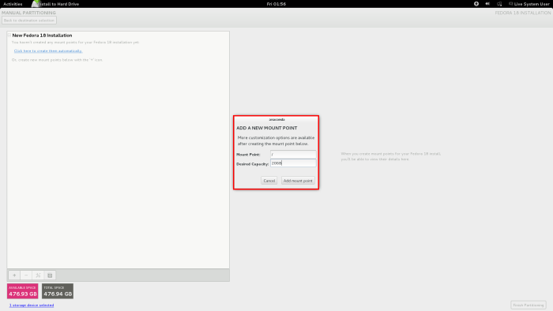Click the storage summary icon in toolbar
Screen dimensions: 553x311
pyautogui.click(x=50, y=275)
